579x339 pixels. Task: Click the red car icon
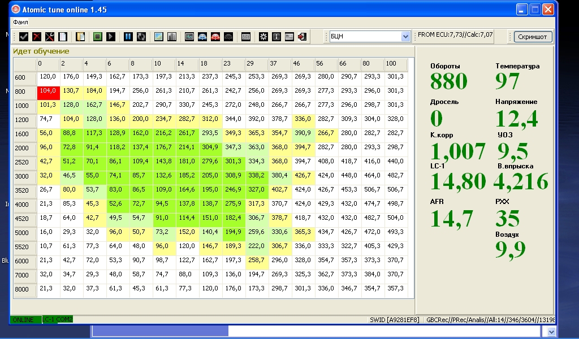215,37
